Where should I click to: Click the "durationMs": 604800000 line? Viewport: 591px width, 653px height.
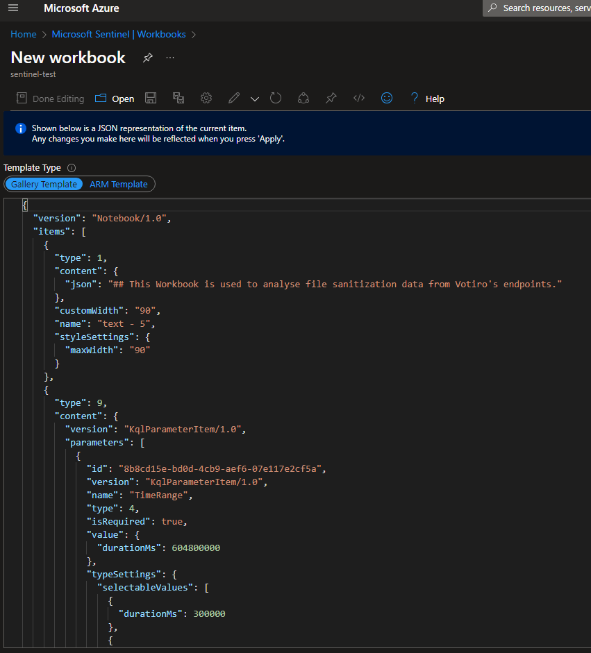[x=159, y=548]
